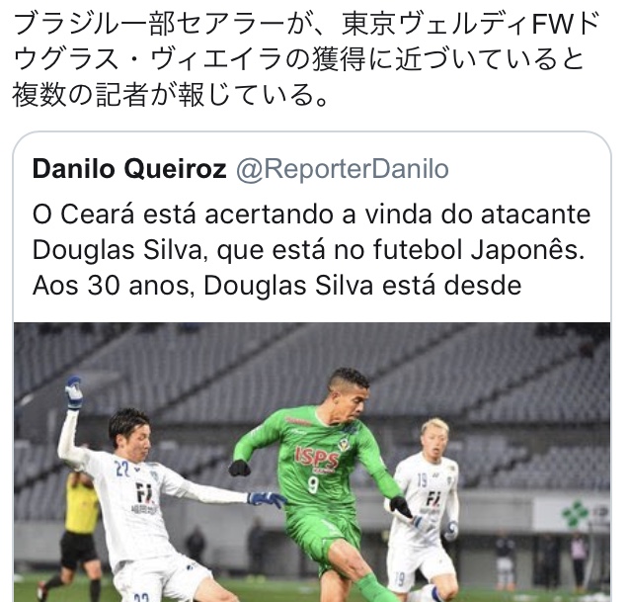Open the quoted tweet by Danilo Queiroz
629x602 pixels.
(x=312, y=367)
